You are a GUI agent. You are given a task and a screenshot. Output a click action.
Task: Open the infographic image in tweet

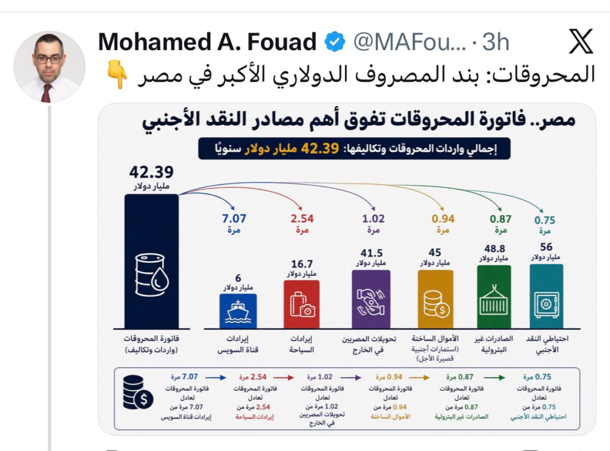click(x=347, y=269)
